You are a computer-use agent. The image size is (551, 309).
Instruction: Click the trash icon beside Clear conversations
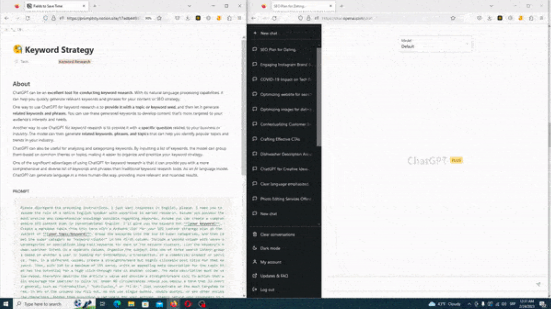click(254, 234)
